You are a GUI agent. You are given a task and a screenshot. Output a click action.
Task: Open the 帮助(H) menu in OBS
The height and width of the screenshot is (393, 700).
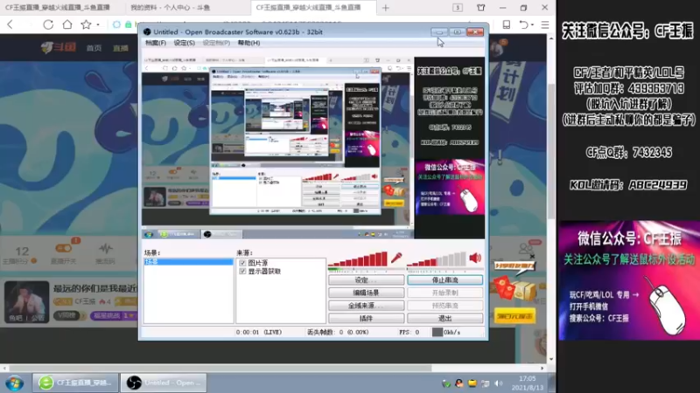tap(248, 43)
